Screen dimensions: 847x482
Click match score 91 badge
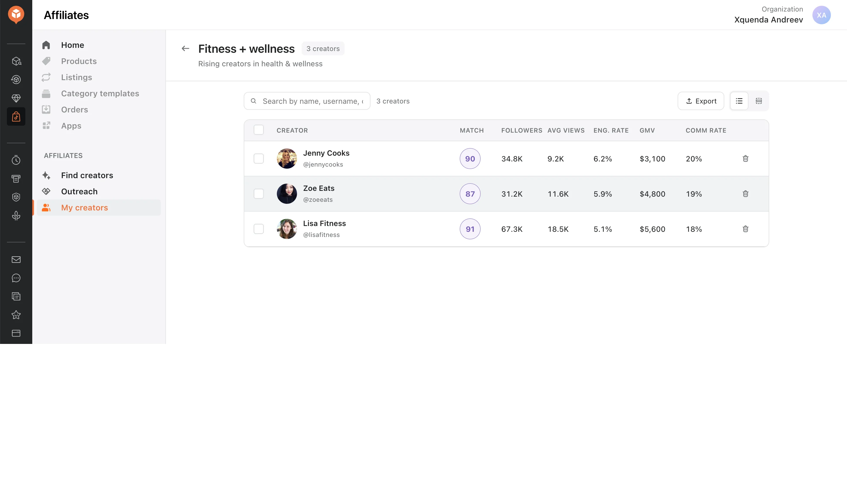click(x=470, y=229)
